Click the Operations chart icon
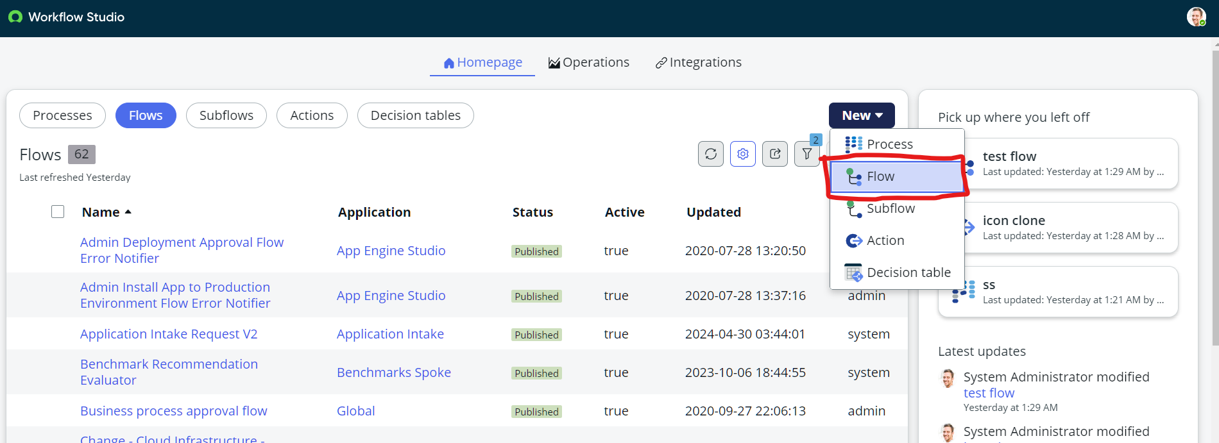 (554, 63)
